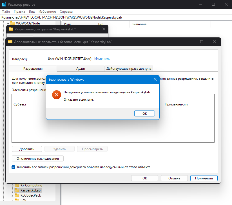Click the Просмотреть button
Screen dimensions: 232x205
tap(92, 149)
